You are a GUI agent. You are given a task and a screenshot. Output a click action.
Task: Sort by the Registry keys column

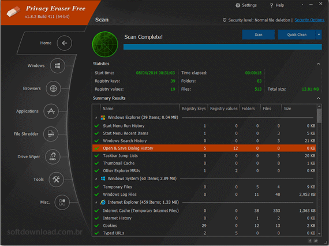tap(194, 109)
